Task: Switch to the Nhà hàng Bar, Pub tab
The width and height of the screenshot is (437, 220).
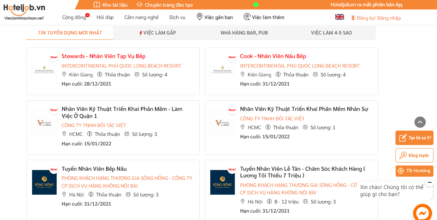Action: coord(244,33)
